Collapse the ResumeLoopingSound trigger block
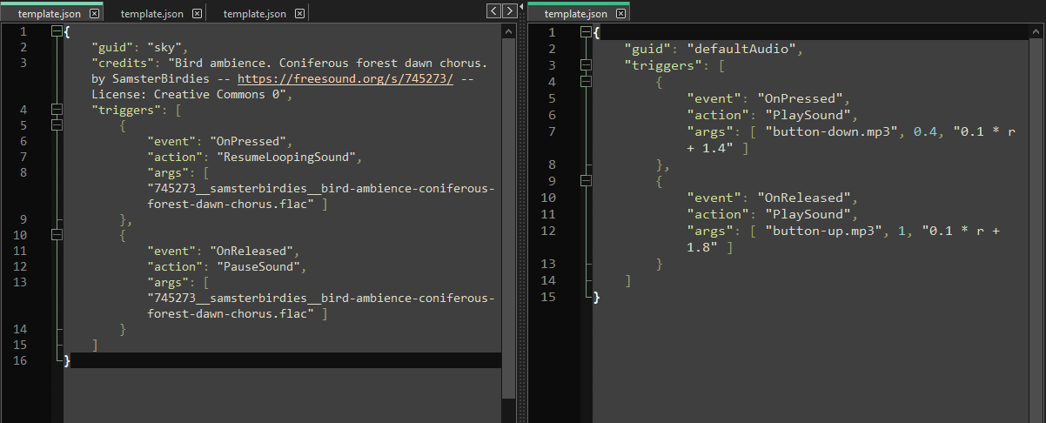Image resolution: width=1046 pixels, height=423 pixels. [57, 125]
